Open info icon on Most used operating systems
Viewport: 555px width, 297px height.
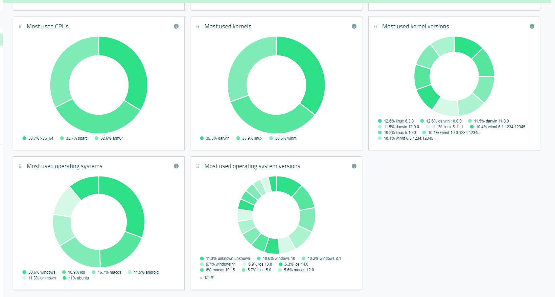(x=176, y=166)
